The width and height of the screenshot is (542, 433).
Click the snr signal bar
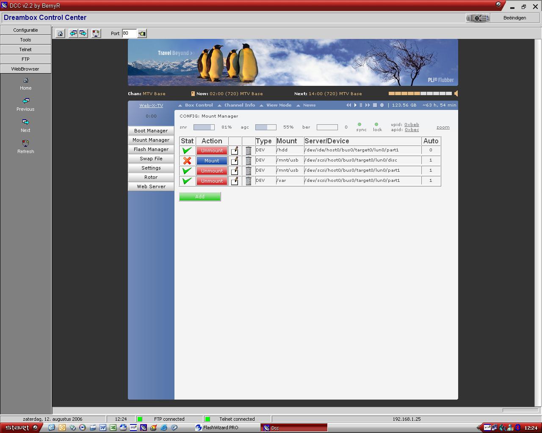pyautogui.click(x=204, y=127)
